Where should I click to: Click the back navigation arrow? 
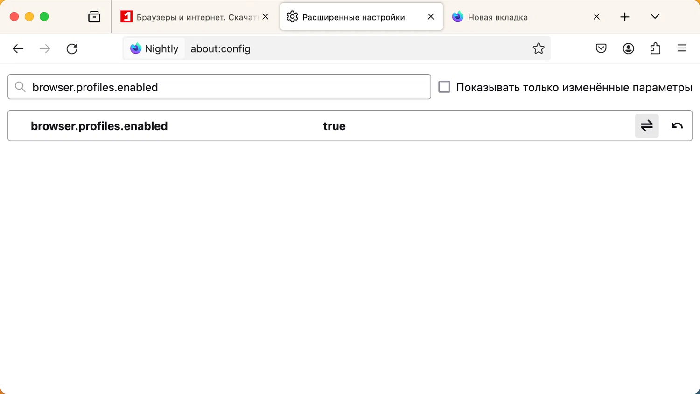coord(18,49)
